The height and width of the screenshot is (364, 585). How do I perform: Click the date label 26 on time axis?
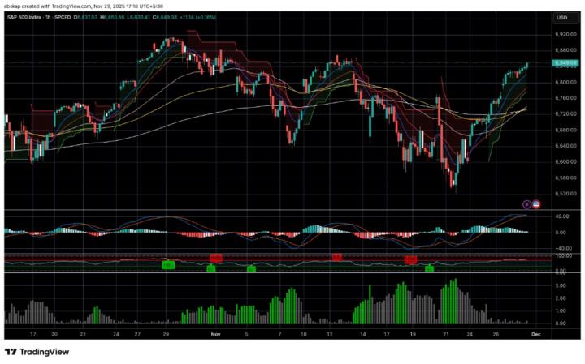tap(496, 334)
